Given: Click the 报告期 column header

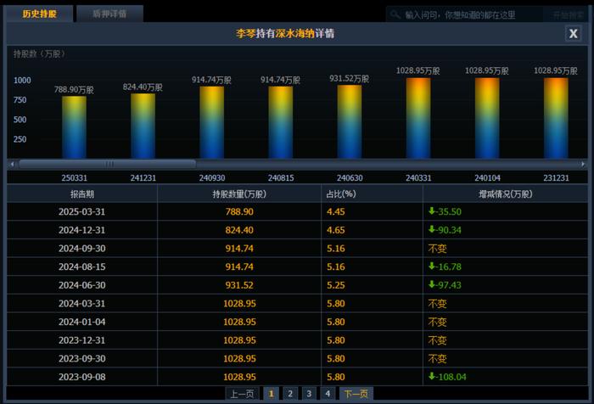Looking at the screenshot, I should (x=81, y=194).
